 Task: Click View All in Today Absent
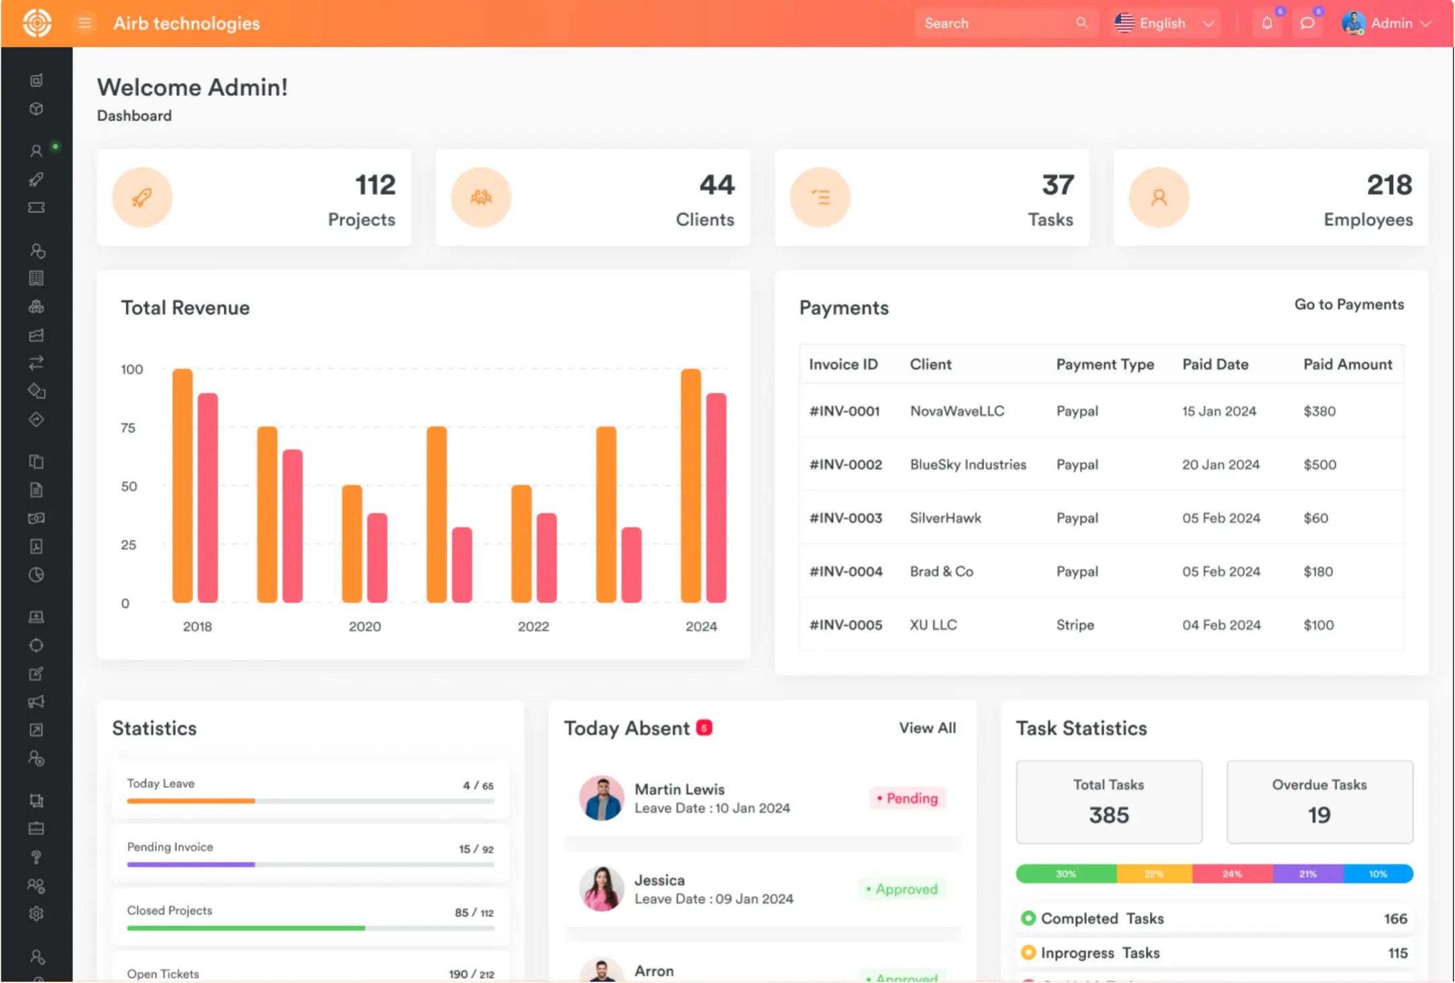[x=927, y=728]
